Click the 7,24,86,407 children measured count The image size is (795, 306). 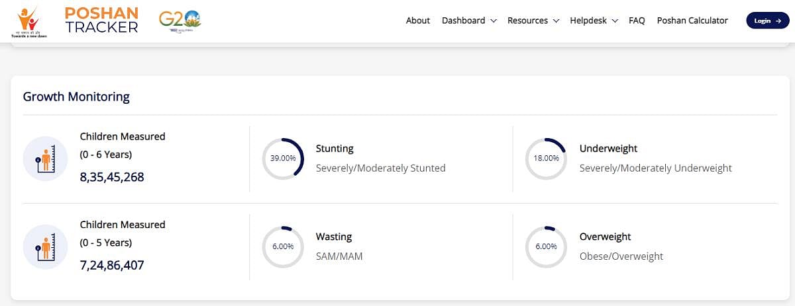[112, 266]
